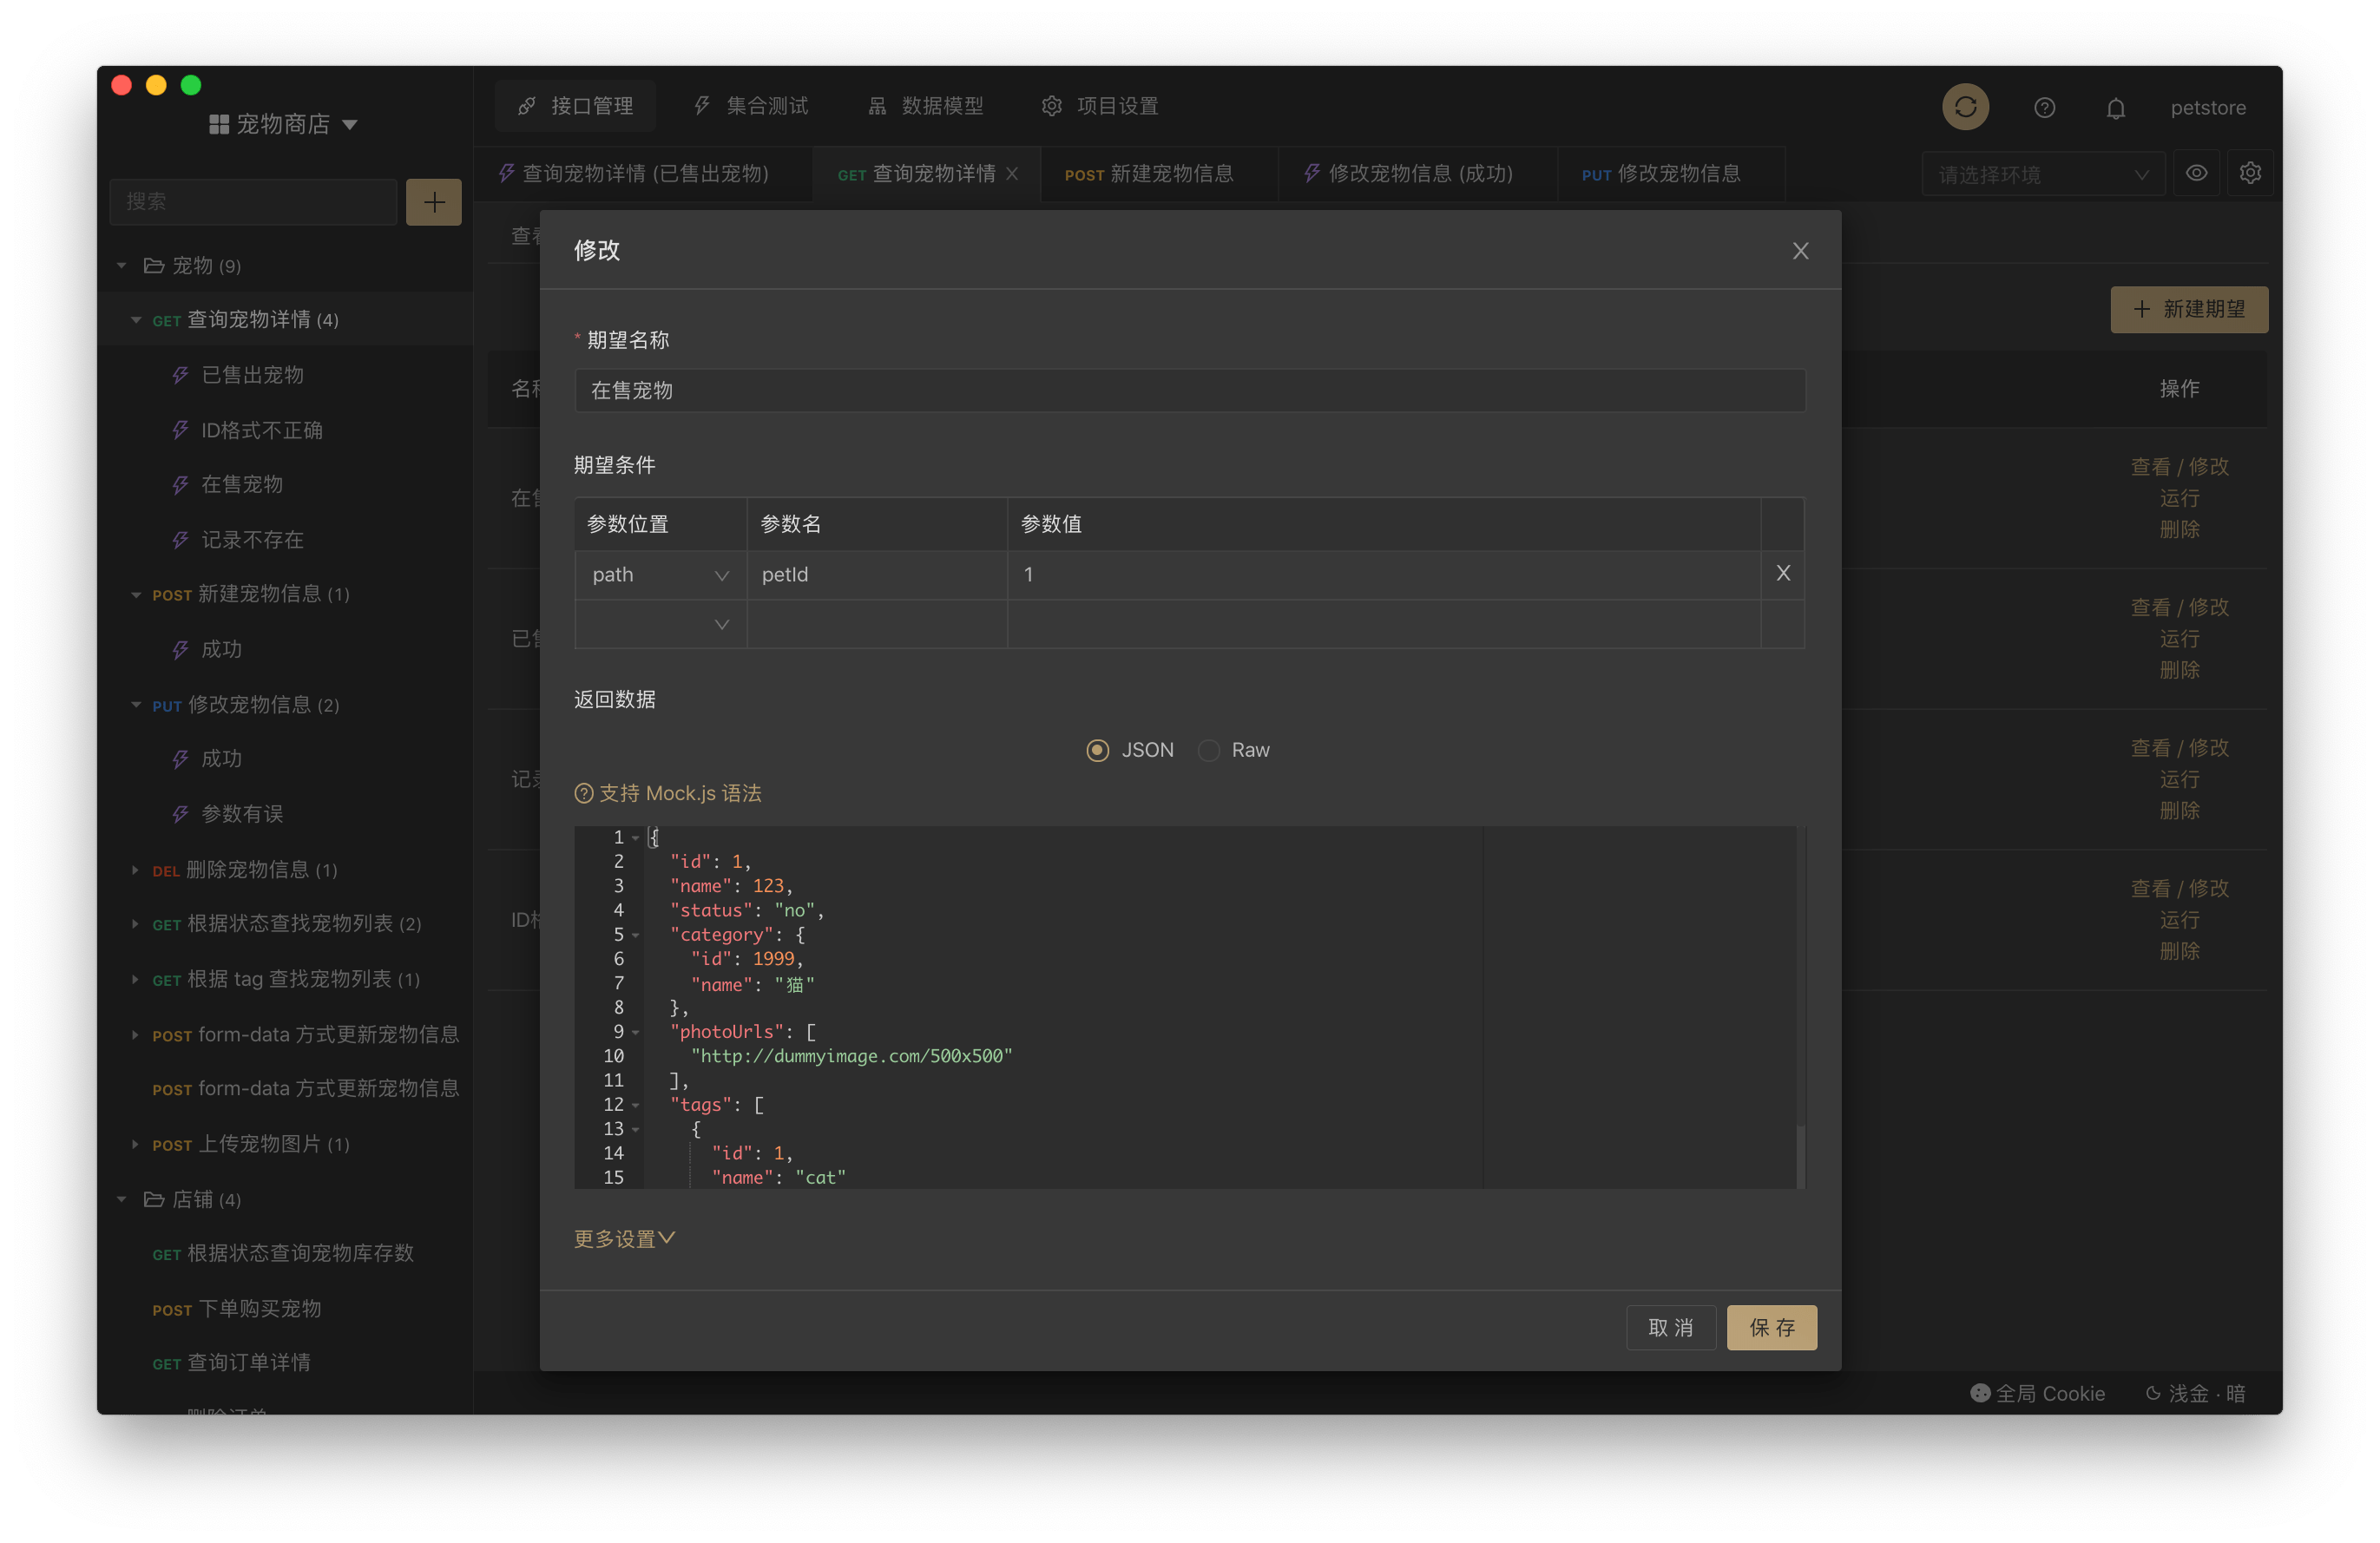The image size is (2380, 1543).
Task: Open the path parameter location dropdown
Action: click(x=660, y=574)
